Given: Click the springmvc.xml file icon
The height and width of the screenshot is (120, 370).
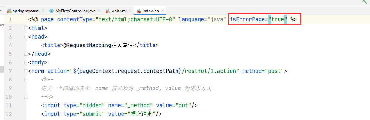Looking at the screenshot, I should 9,11.
